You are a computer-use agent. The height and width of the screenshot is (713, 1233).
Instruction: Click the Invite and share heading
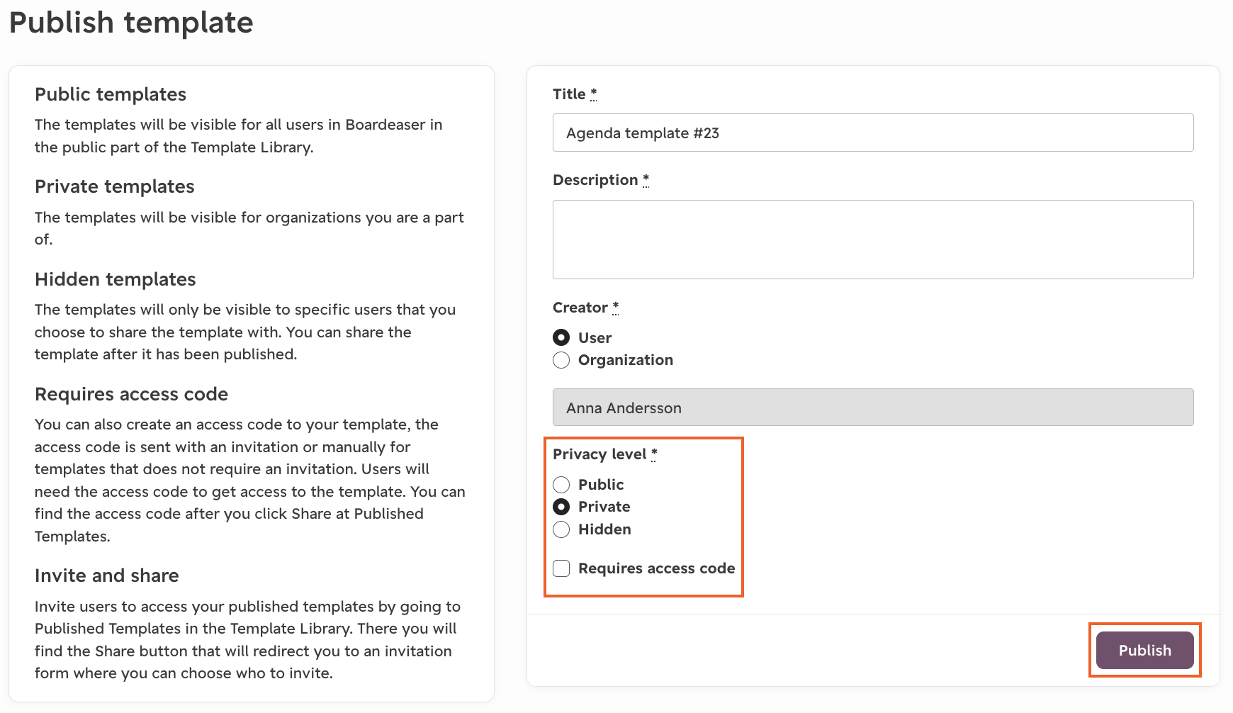(107, 576)
